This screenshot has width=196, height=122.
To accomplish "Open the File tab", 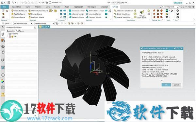I will click(x=5, y=7).
